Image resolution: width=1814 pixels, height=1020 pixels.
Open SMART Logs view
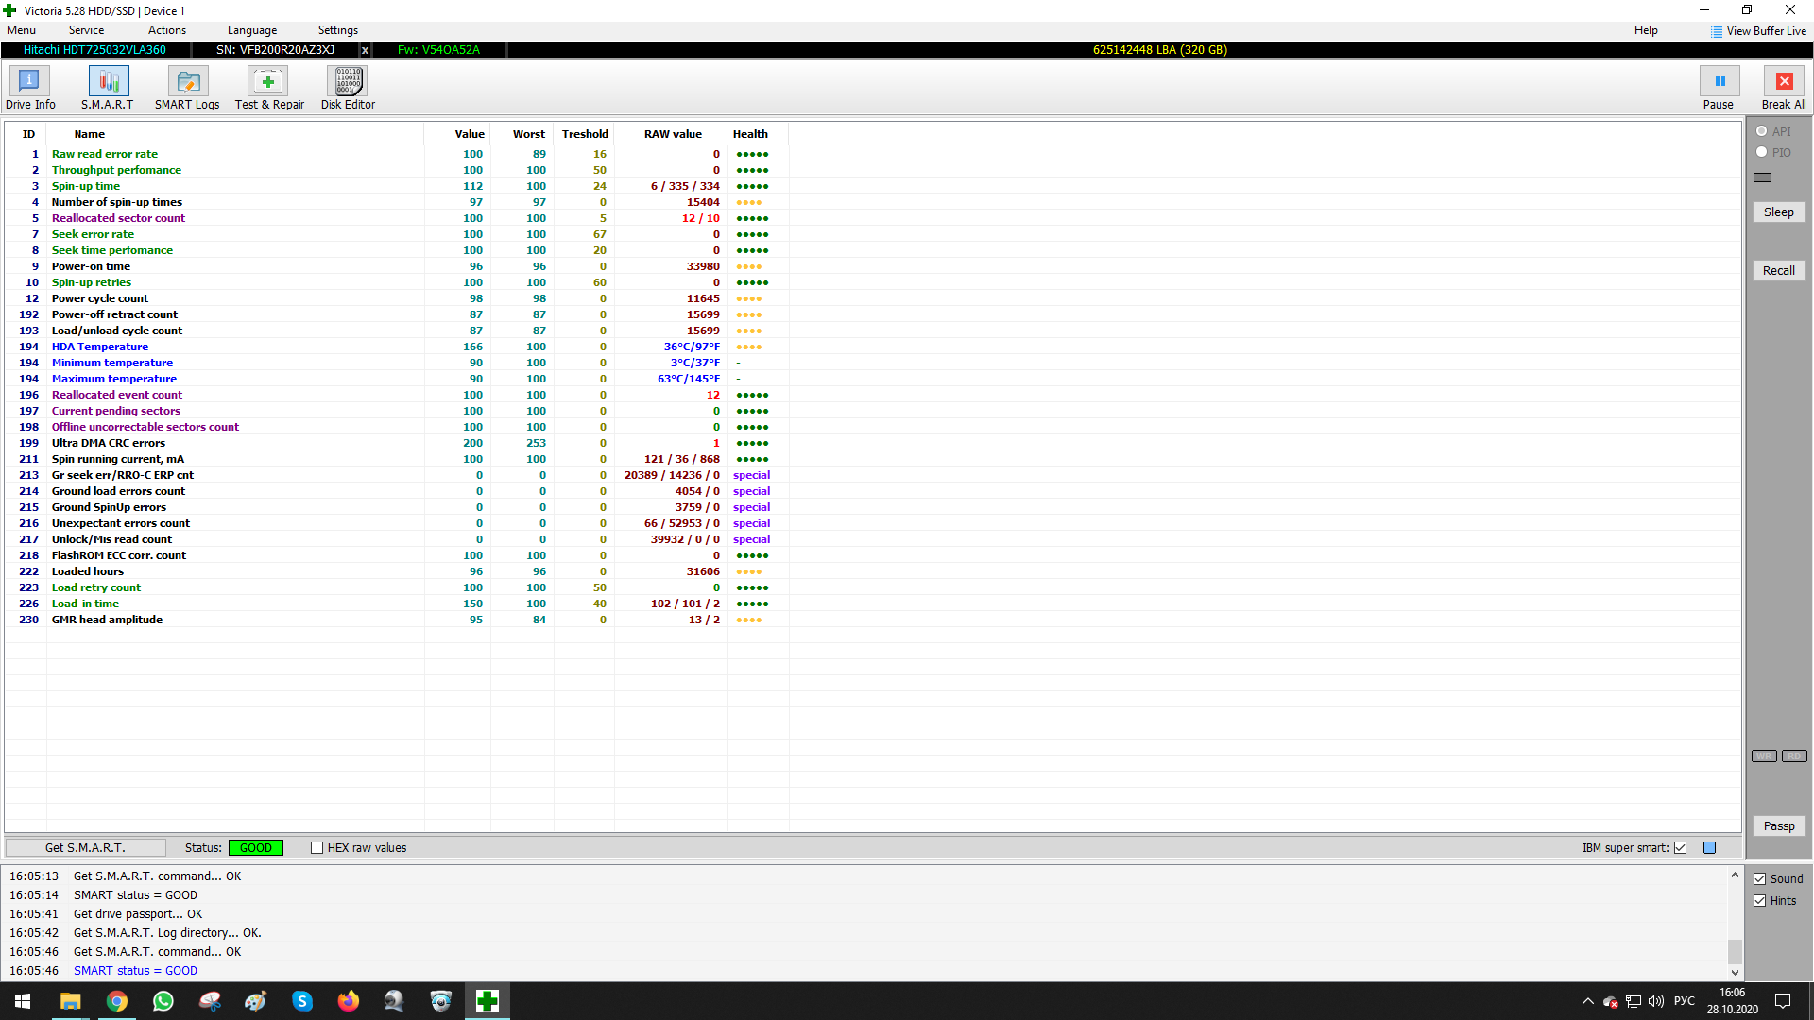[187, 82]
